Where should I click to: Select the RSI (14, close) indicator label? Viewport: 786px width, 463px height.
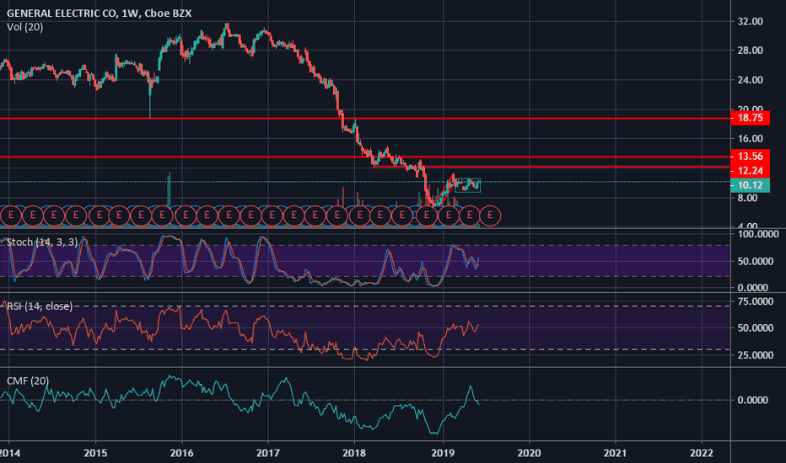pos(40,306)
